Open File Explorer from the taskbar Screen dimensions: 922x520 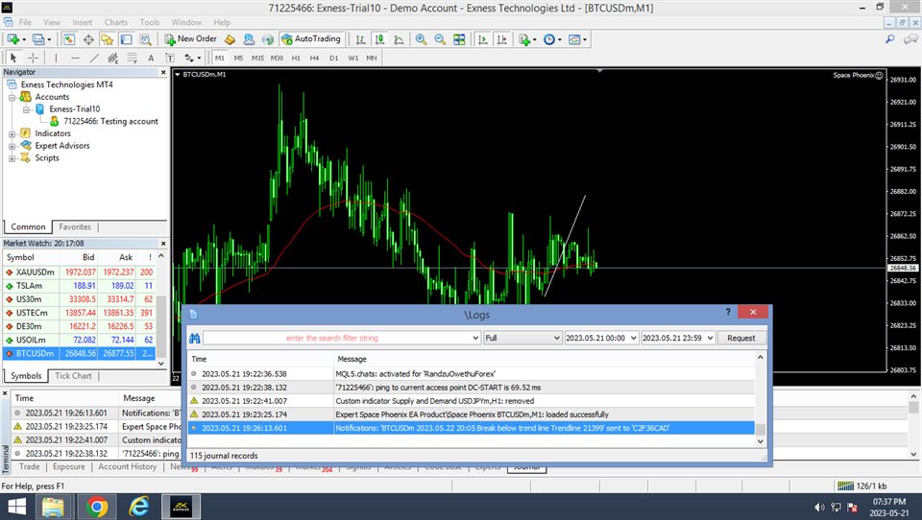point(53,507)
